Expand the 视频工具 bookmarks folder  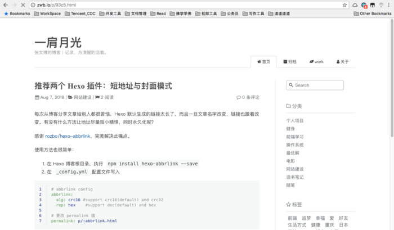[206, 13]
